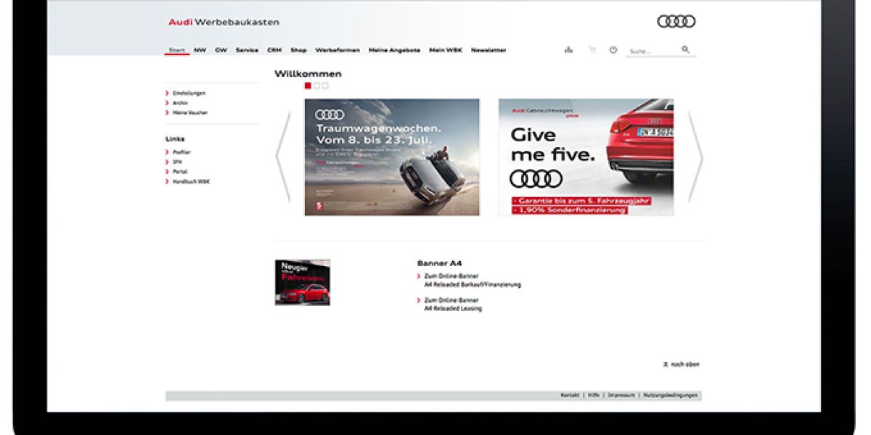The width and height of the screenshot is (871, 435).
Task: Open Meine Angebote in the navigation
Action: tap(394, 51)
